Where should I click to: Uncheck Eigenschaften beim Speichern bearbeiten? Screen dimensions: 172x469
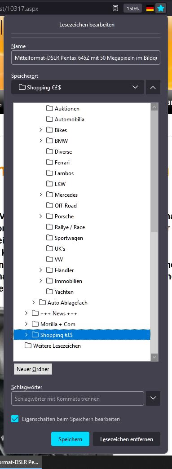click(15, 419)
